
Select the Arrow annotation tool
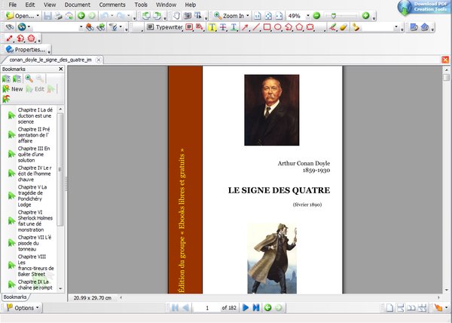(x=246, y=27)
